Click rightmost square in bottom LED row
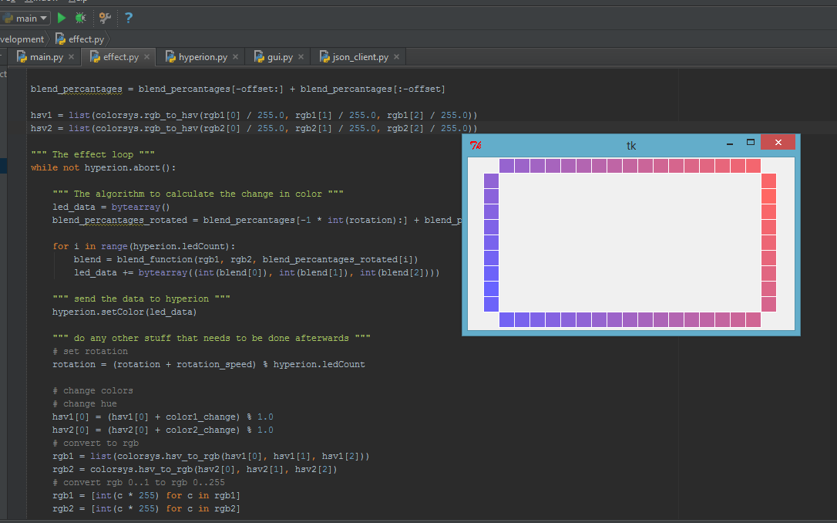 (753, 319)
